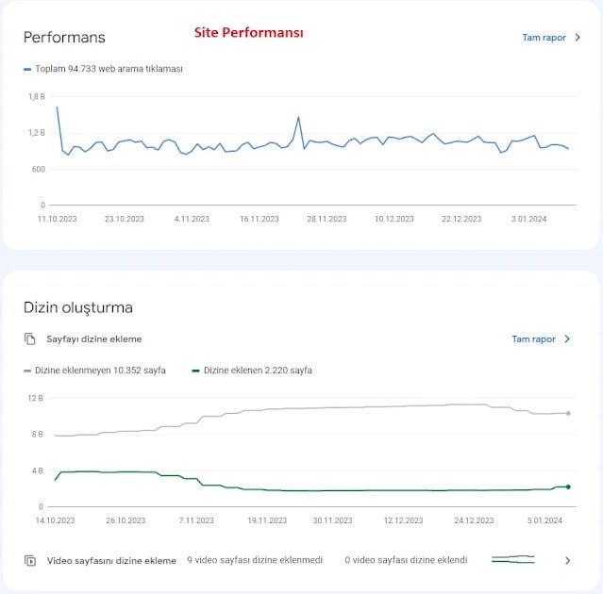Click the red Site Performansı title
This screenshot has height=594, width=603.
pos(248,32)
